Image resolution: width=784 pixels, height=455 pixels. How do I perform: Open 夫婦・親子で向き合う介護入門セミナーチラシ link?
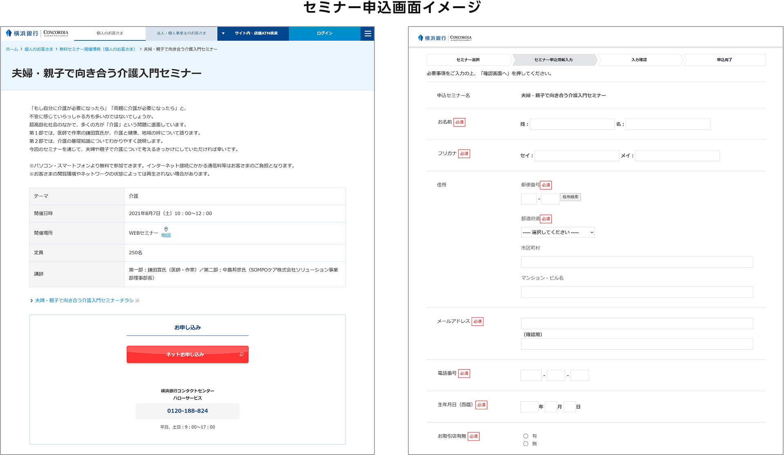(x=84, y=300)
